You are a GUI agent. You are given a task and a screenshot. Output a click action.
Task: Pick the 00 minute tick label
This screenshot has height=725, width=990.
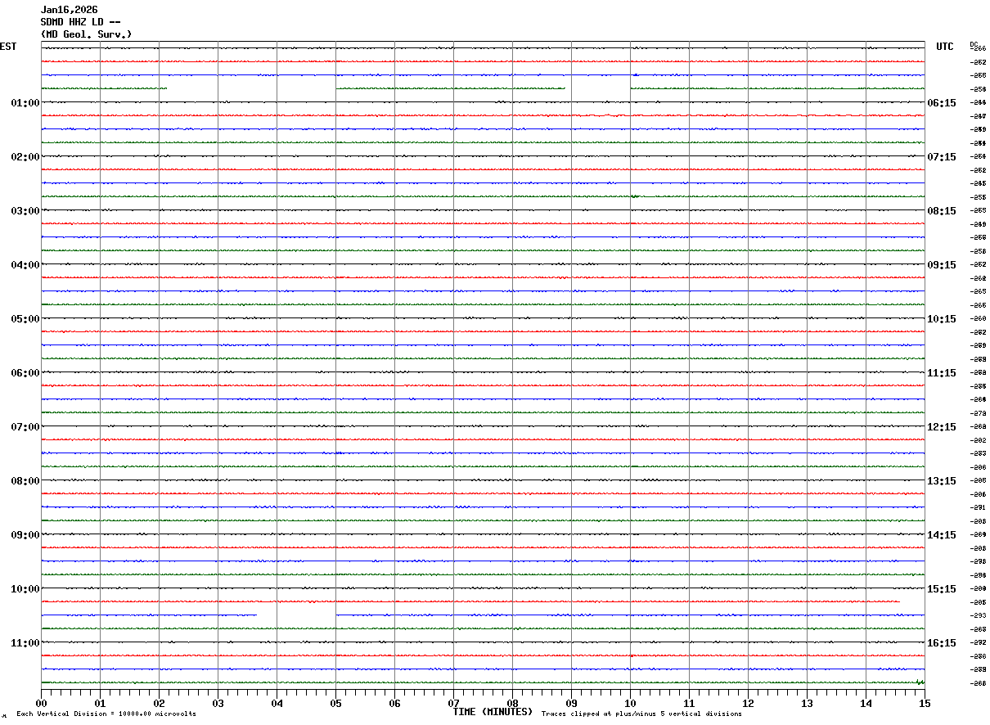[x=41, y=703]
